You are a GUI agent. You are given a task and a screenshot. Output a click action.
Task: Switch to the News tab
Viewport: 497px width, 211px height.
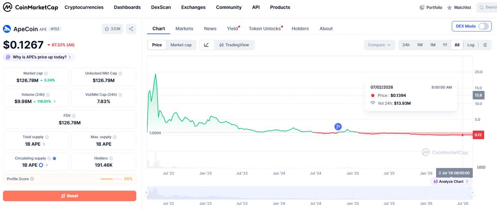(x=210, y=29)
